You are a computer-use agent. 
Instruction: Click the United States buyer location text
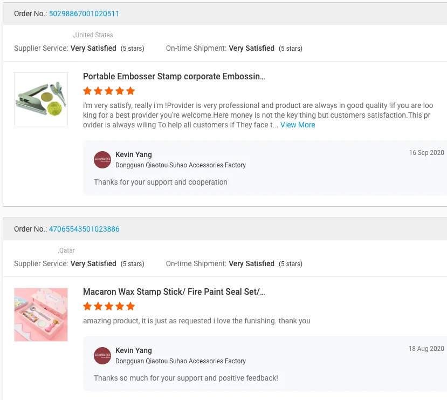point(93,35)
